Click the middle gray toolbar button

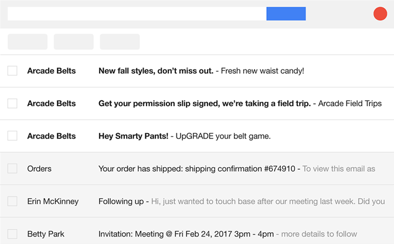click(x=73, y=42)
